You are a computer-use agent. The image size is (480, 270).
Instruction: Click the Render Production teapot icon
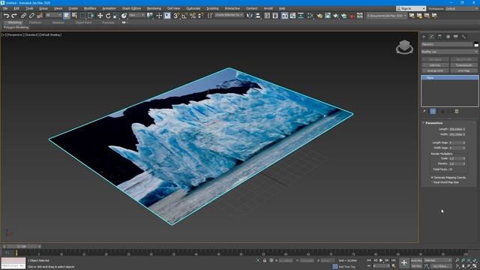(336, 16)
